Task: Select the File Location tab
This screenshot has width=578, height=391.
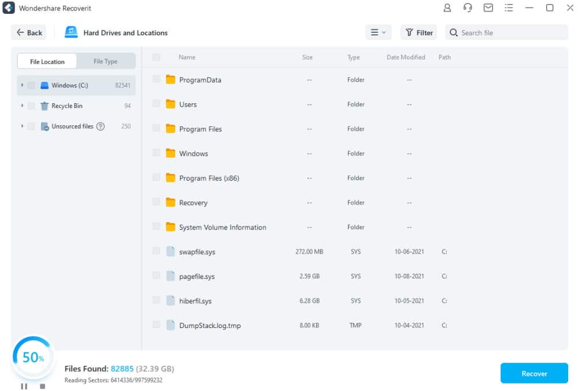Action: coord(46,61)
